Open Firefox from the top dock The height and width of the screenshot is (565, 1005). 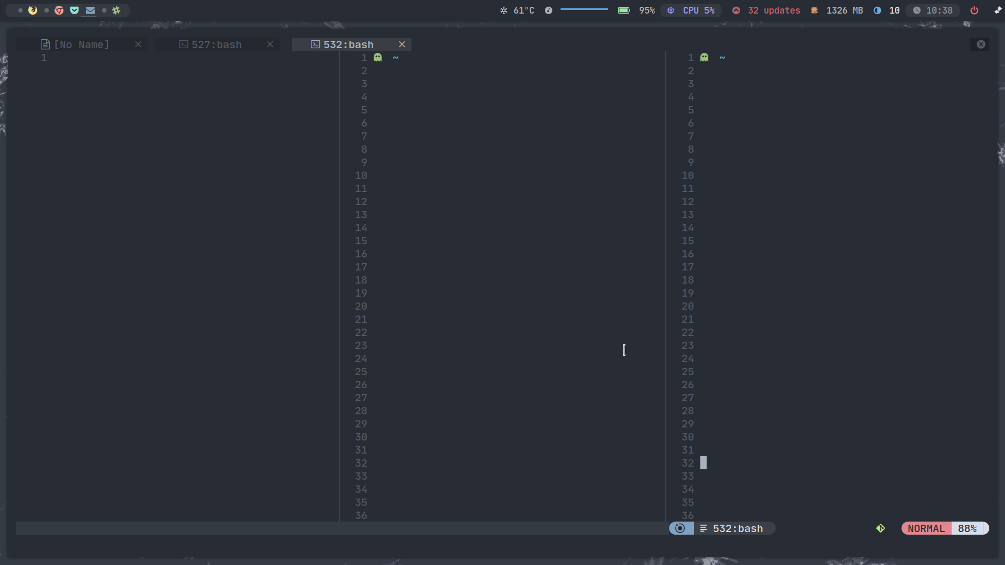point(33,10)
